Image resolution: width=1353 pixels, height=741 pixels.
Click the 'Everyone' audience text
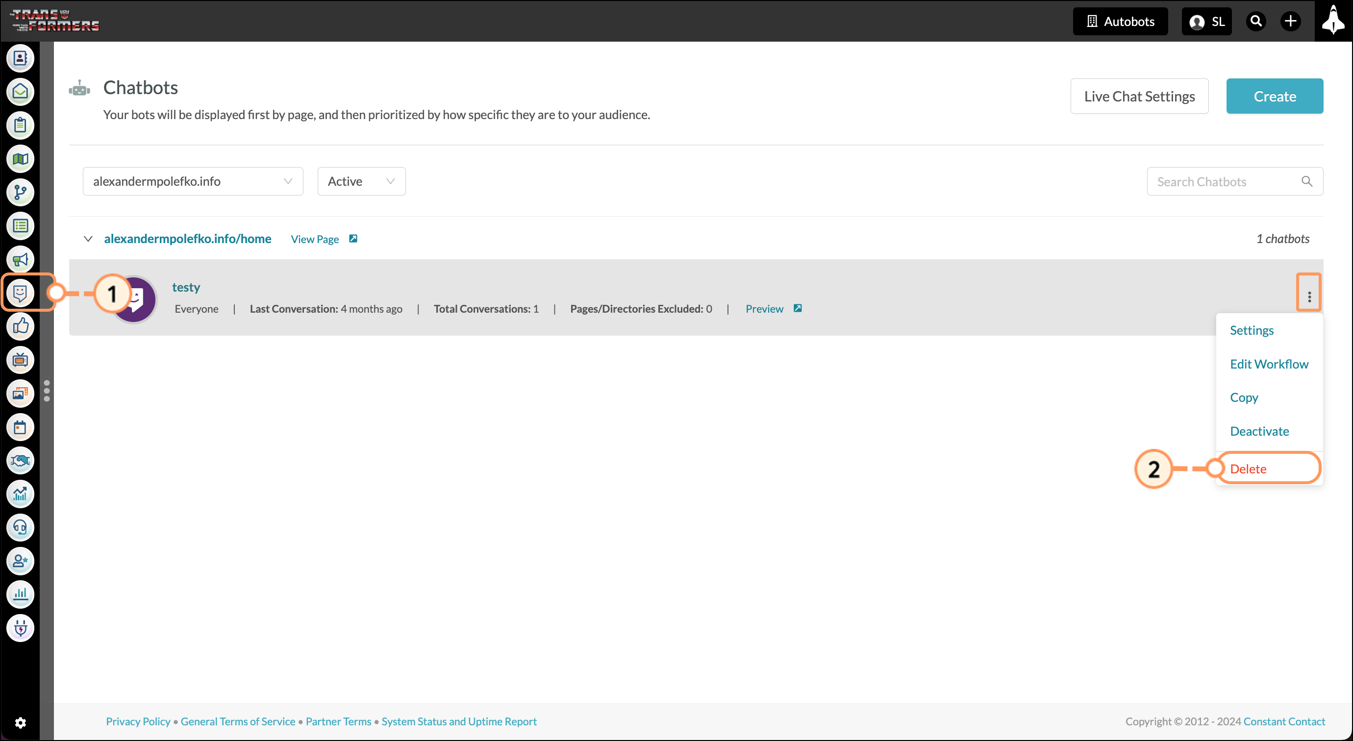click(x=197, y=309)
